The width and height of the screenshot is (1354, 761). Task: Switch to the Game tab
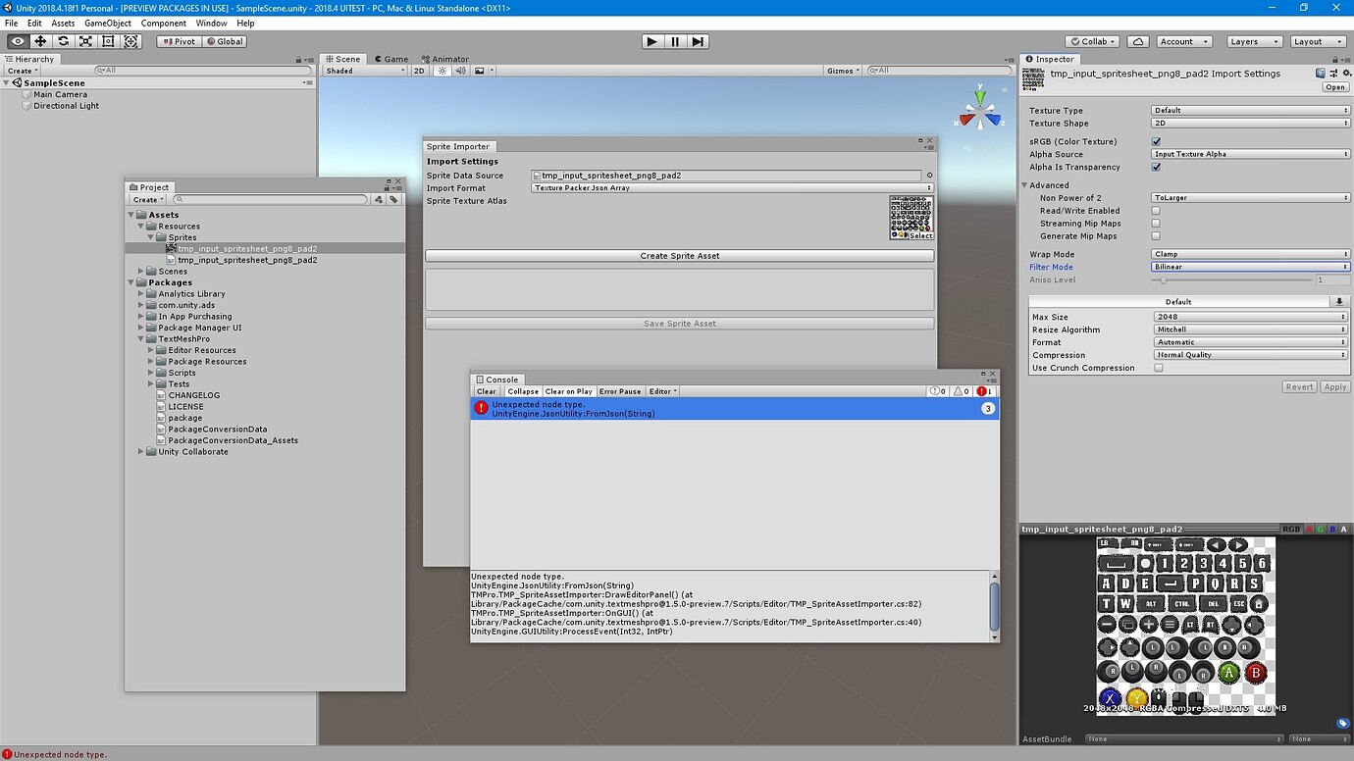(x=391, y=58)
